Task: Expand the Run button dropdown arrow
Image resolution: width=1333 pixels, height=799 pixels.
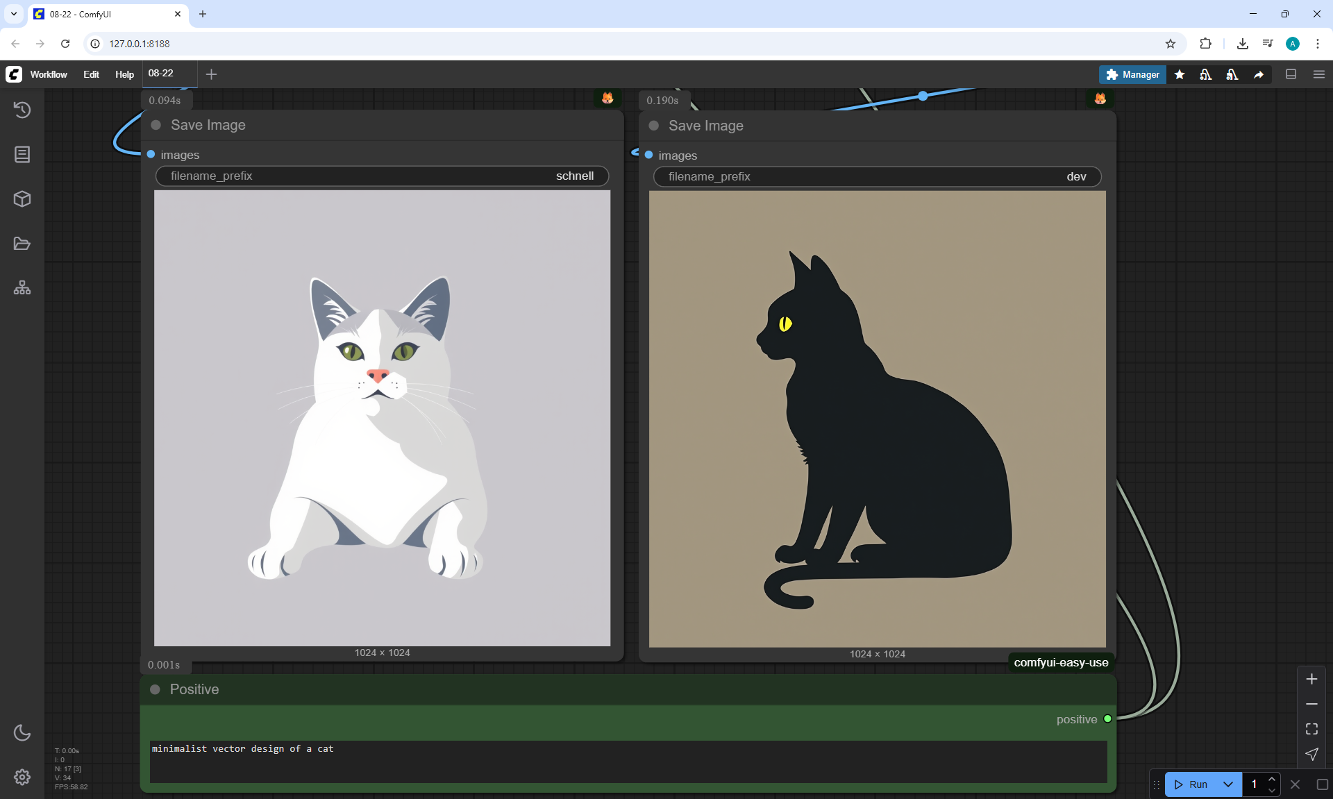Action: (1228, 784)
